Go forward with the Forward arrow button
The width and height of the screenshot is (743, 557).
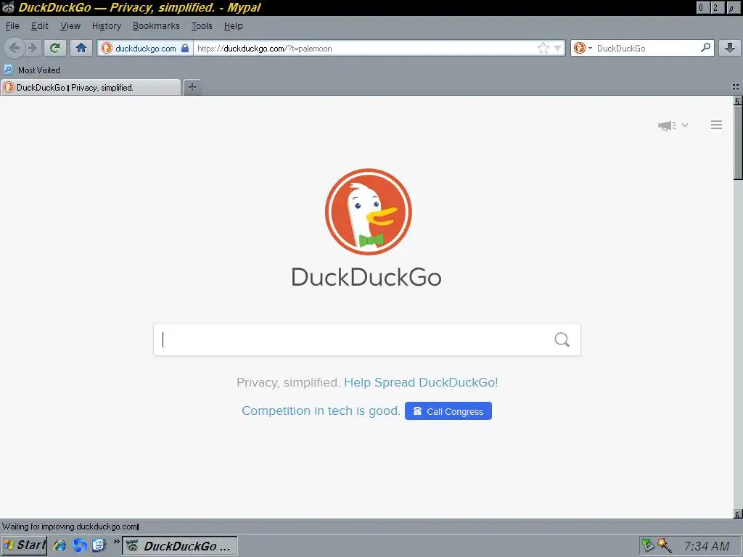[x=32, y=48]
